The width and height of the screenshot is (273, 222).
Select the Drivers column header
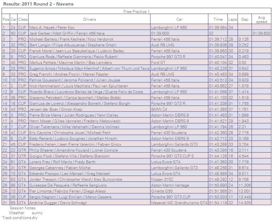pos(89,19)
